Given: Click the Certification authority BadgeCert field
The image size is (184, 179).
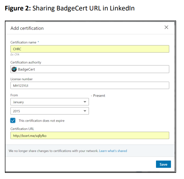Looking at the screenshot, I should (90, 69).
